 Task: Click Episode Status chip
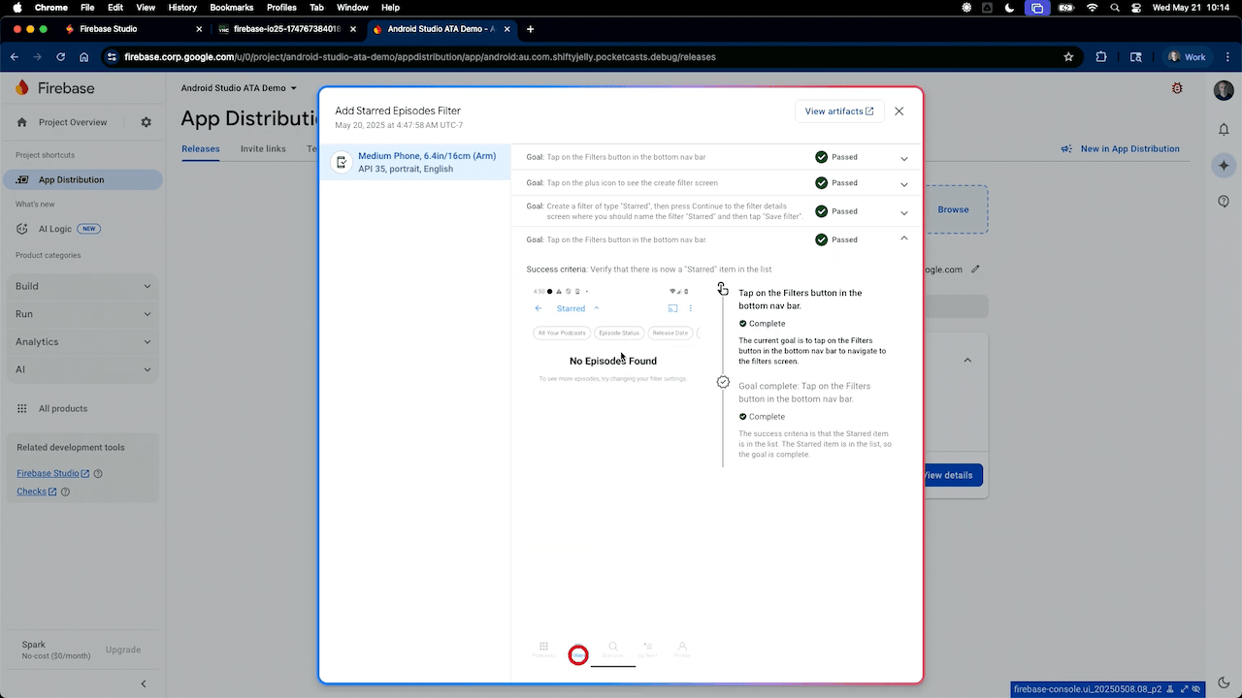[619, 333]
